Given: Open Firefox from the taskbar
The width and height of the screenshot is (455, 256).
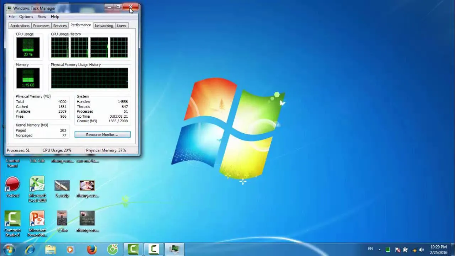Looking at the screenshot, I should point(91,249).
